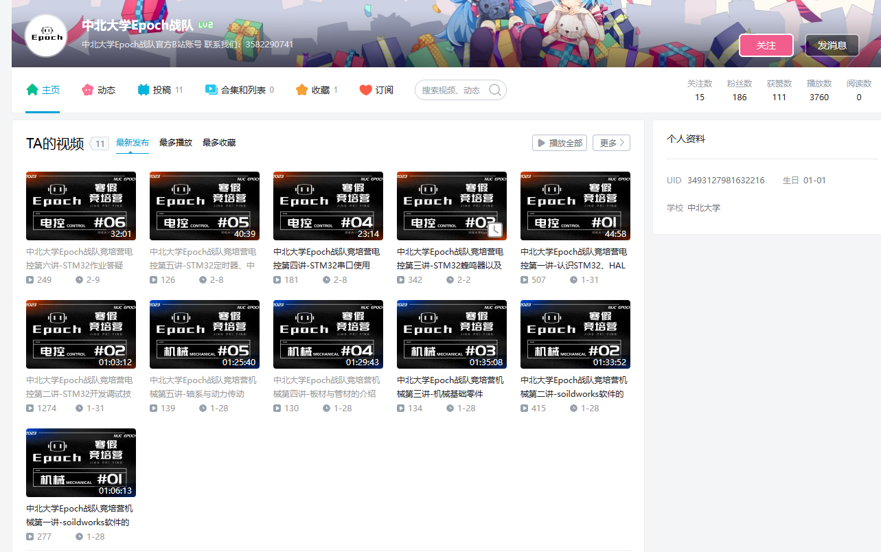This screenshot has width=881, height=552.
Task: Click the 发消息 send message button
Action: click(x=832, y=45)
